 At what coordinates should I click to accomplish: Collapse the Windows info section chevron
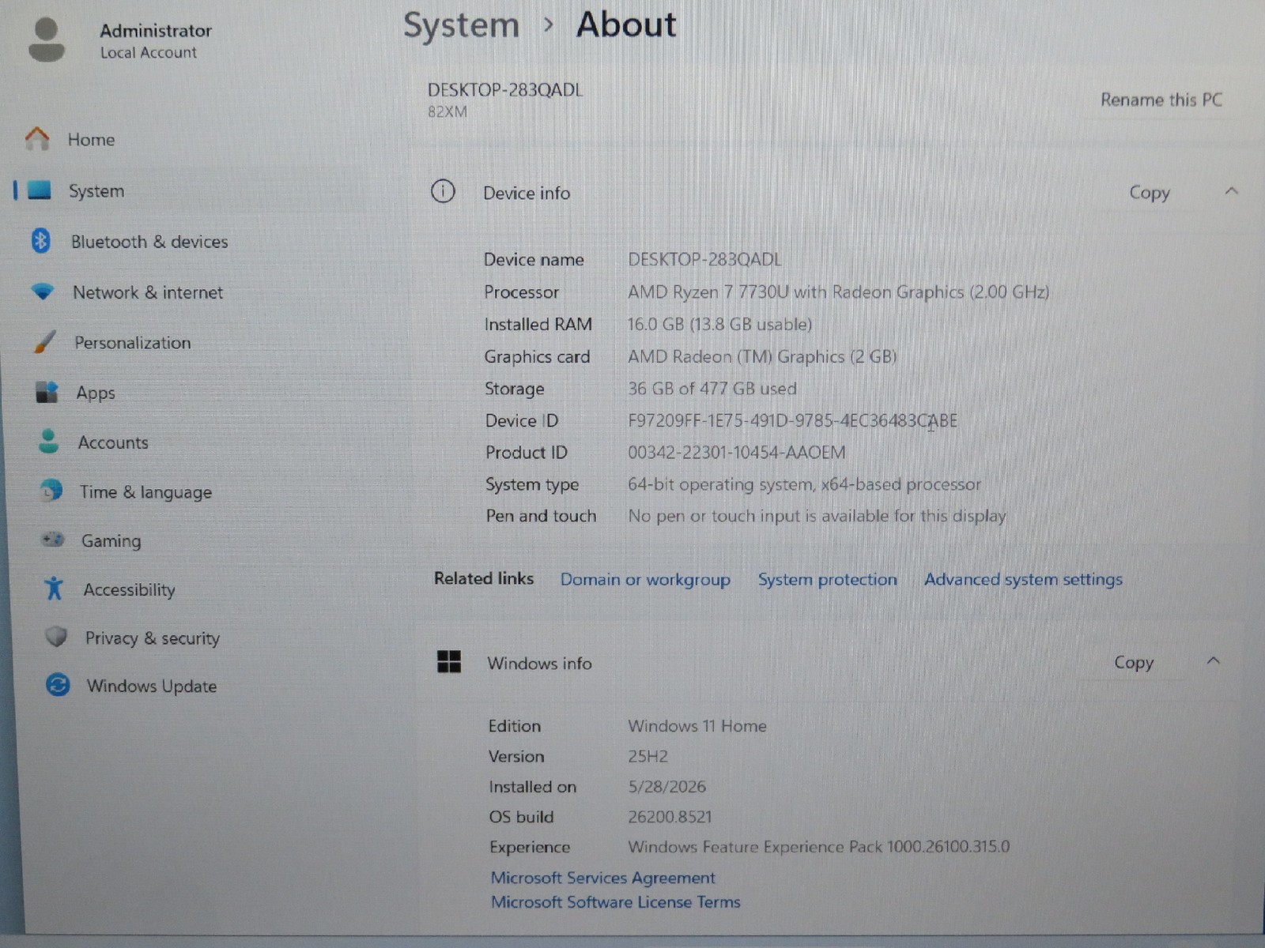[1214, 660]
